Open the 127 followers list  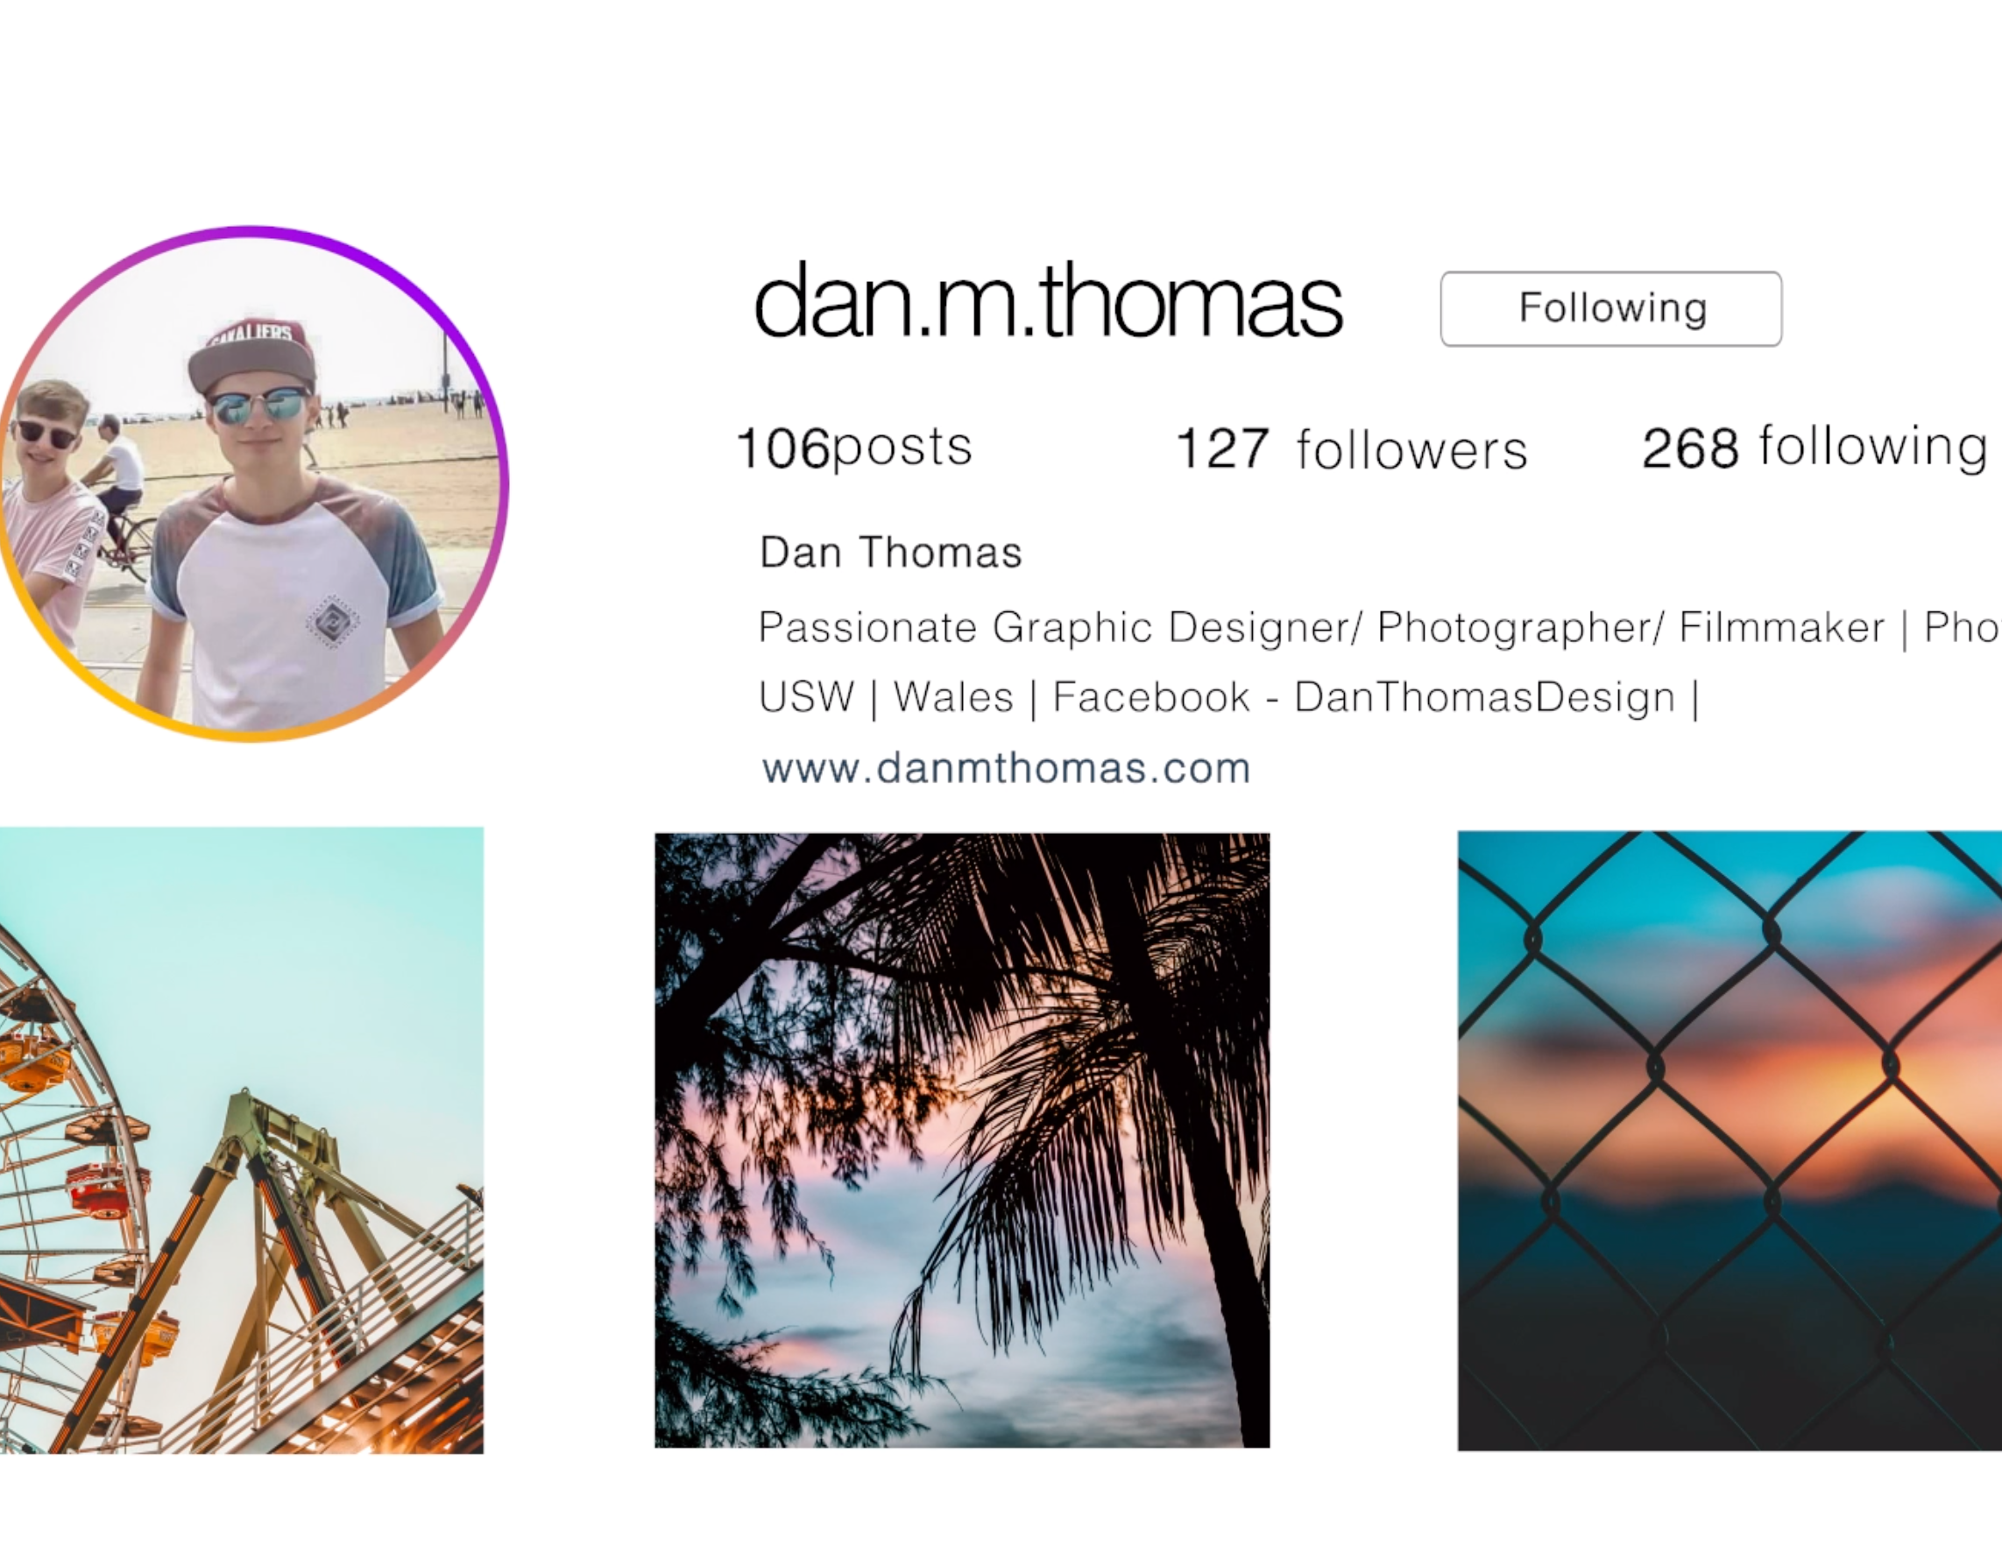click(1351, 449)
